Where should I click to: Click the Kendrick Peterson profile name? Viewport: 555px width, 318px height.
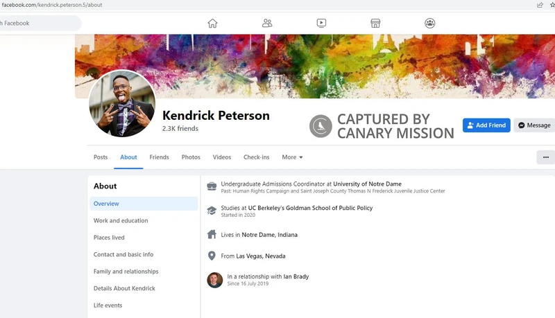(216, 116)
